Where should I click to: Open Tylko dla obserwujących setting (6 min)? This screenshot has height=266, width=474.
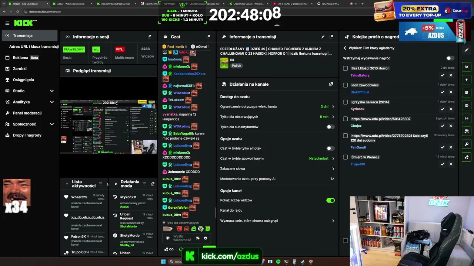tap(277, 117)
